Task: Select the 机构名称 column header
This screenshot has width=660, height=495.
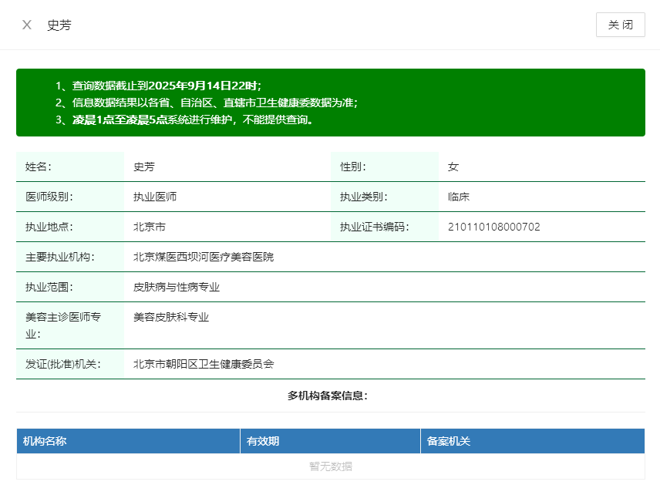Action: point(45,441)
